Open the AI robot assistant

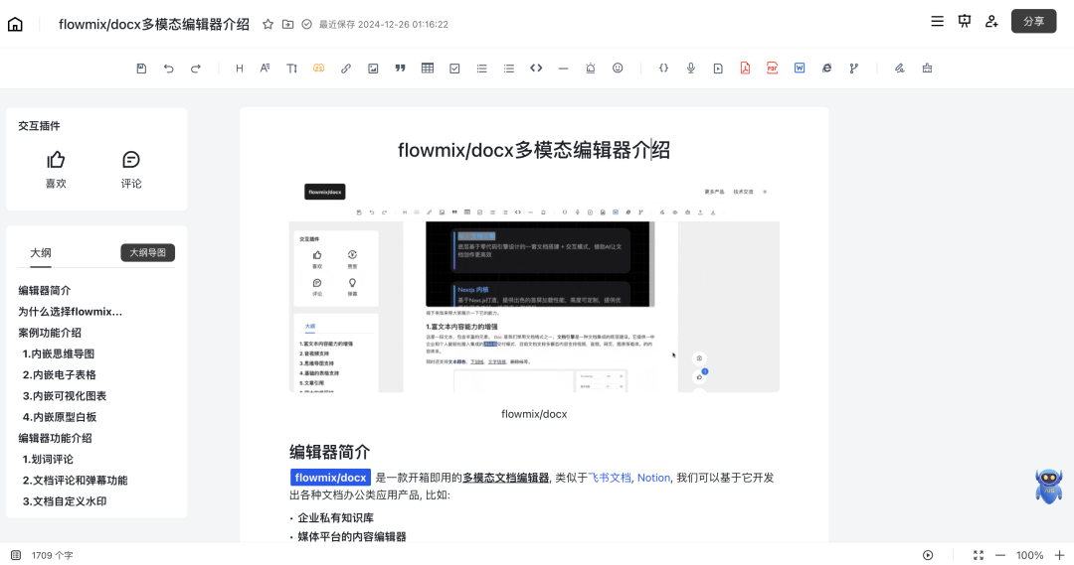(1049, 487)
